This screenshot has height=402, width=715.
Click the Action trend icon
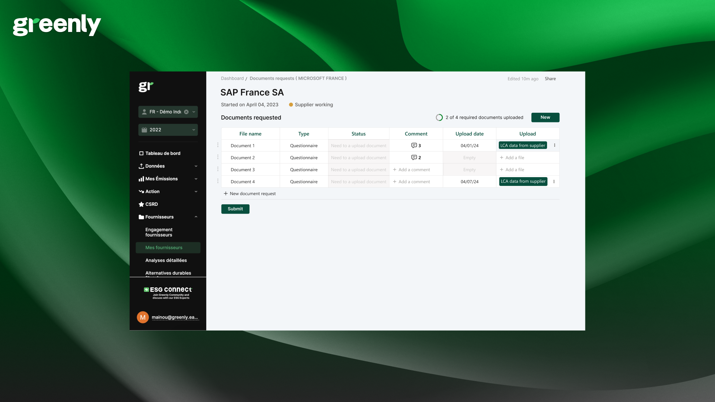click(x=141, y=192)
